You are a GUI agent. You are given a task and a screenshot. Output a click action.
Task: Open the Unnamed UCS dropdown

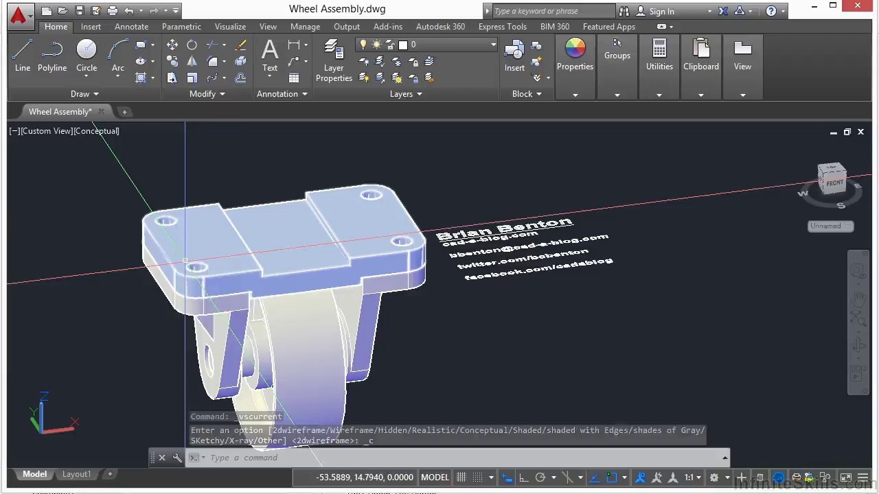(x=831, y=226)
